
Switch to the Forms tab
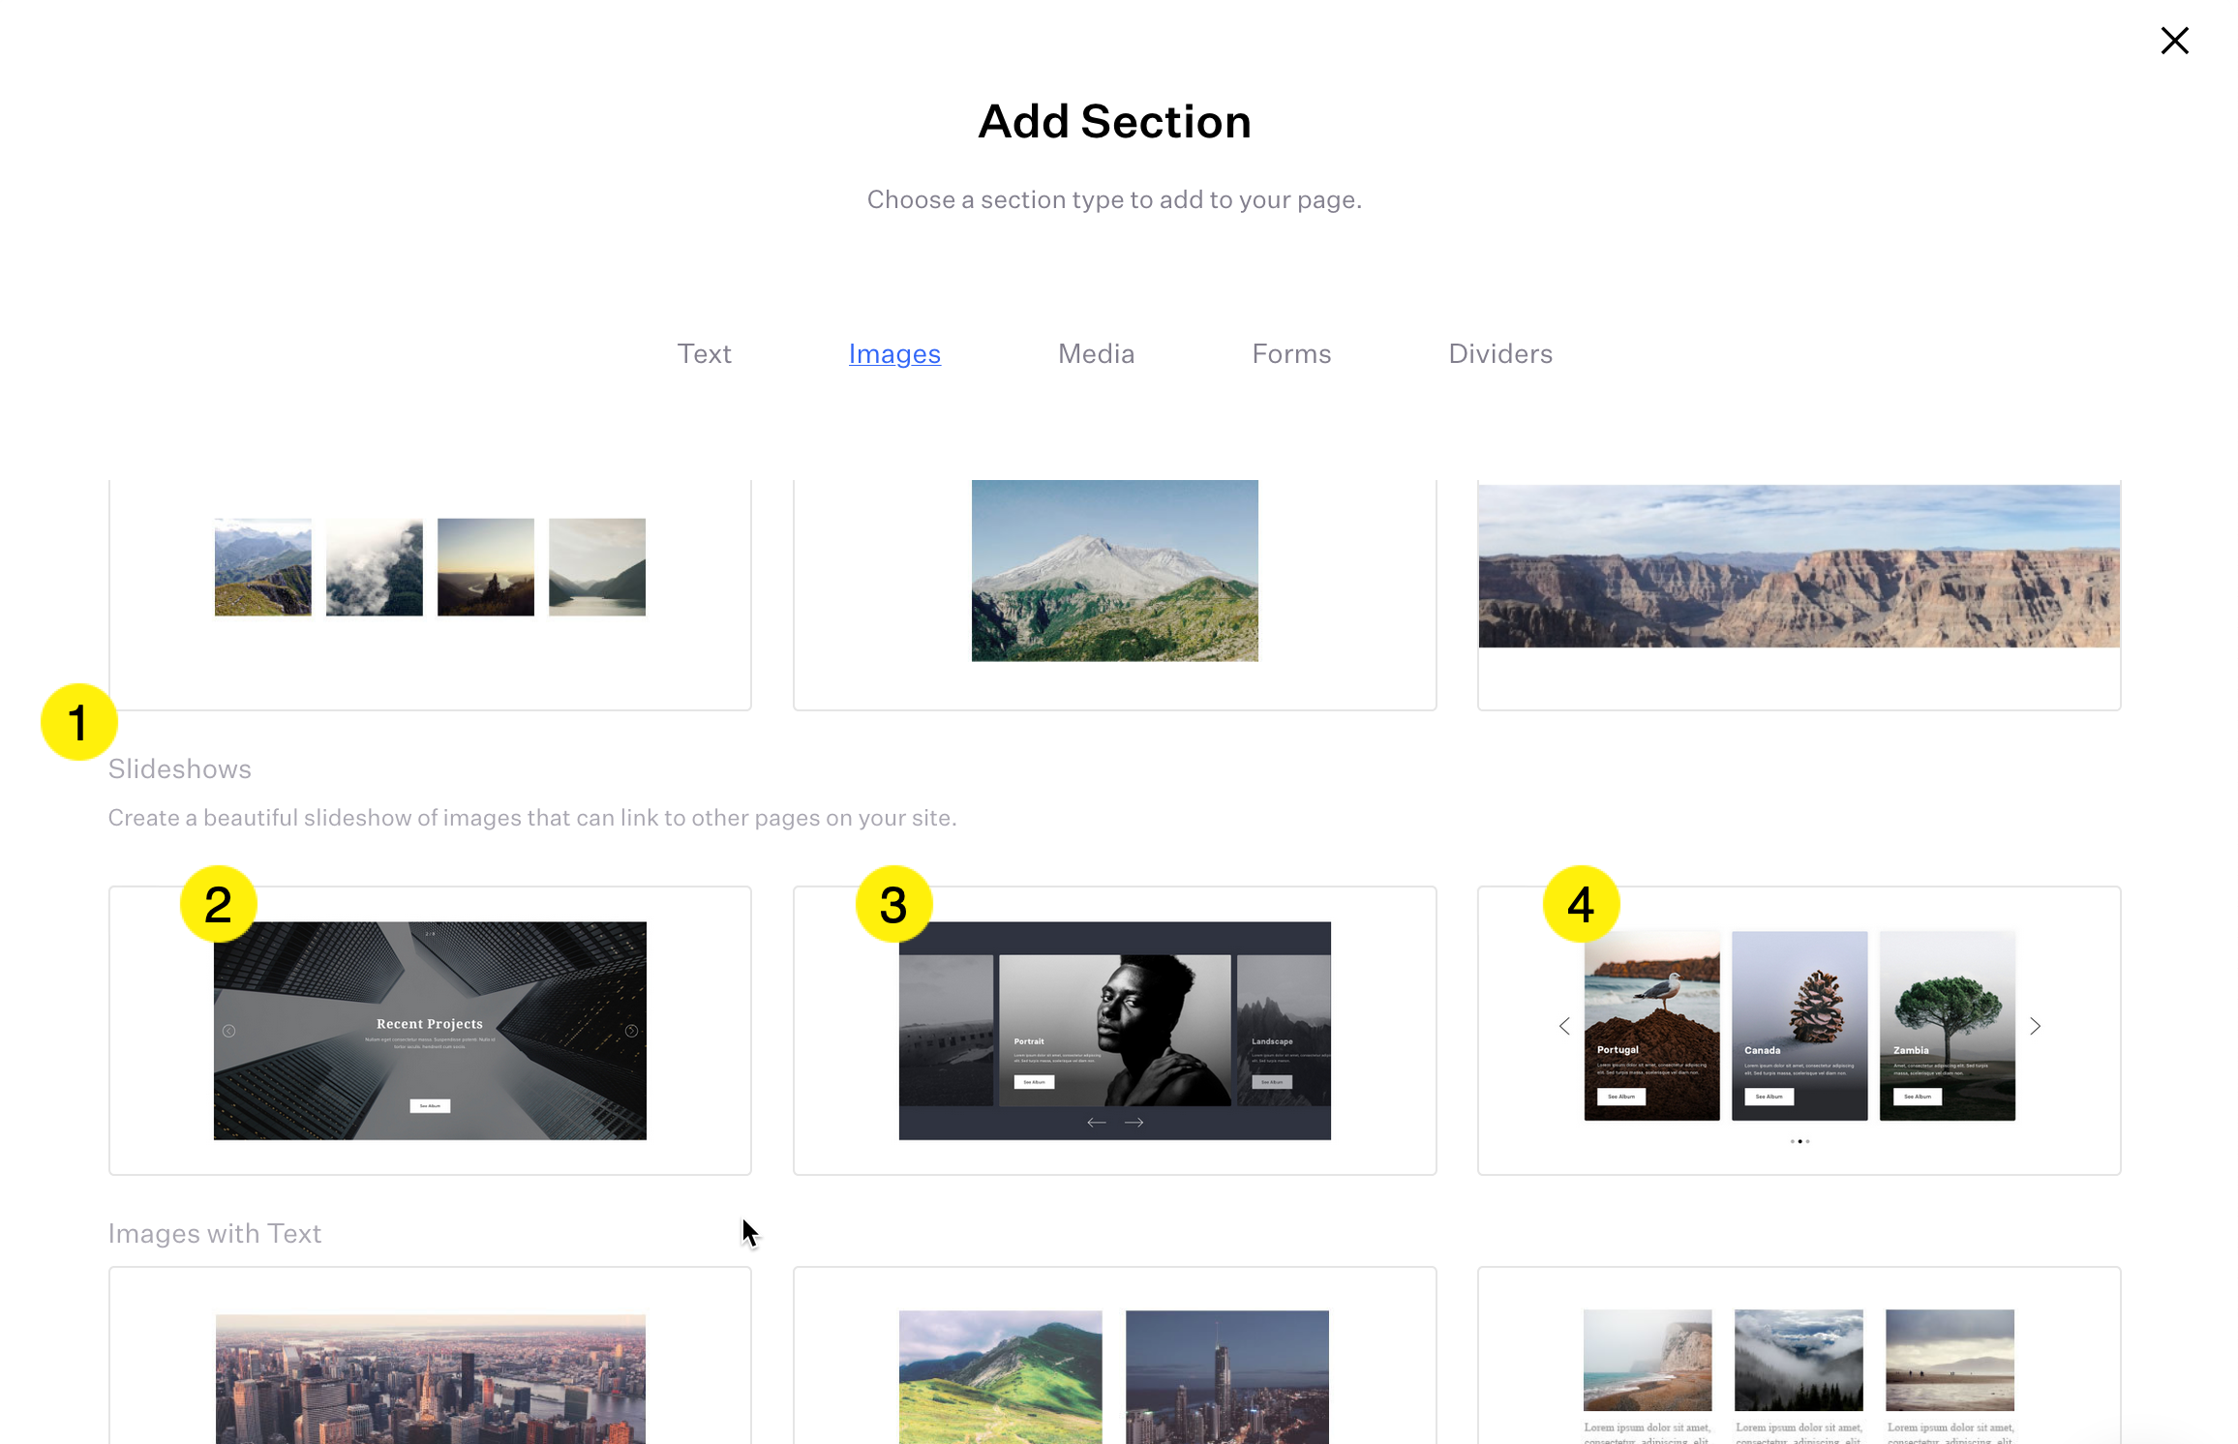pos(1291,353)
